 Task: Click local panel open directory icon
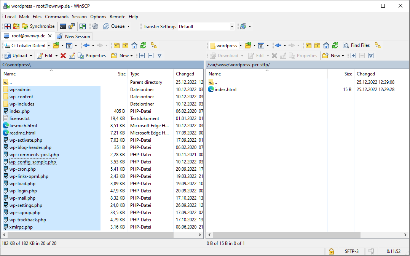[x=56, y=46]
